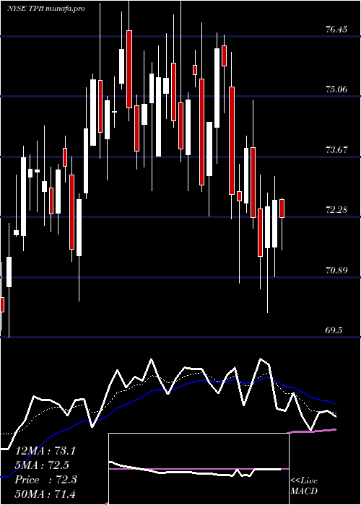Click the 73.67 price level label
Screen dimensions: 361x505
tap(336, 150)
